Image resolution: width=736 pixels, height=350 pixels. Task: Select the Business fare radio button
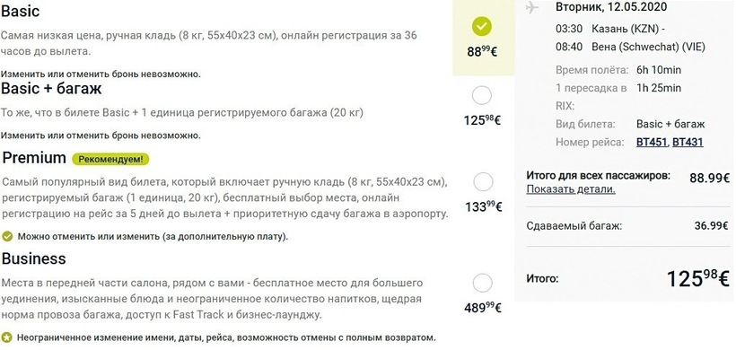[482, 284]
